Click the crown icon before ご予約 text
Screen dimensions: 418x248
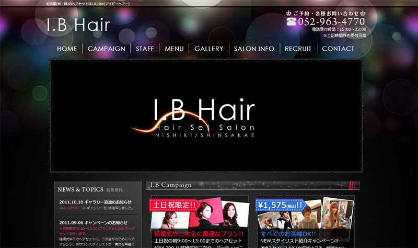click(289, 13)
